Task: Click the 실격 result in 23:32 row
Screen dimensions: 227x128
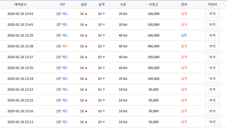Action: 184,100
